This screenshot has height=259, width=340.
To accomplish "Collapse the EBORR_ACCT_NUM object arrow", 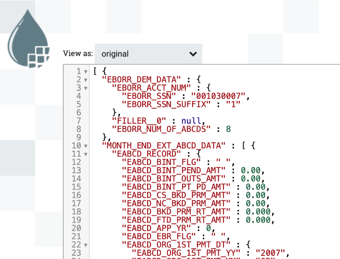I will coord(86,88).
